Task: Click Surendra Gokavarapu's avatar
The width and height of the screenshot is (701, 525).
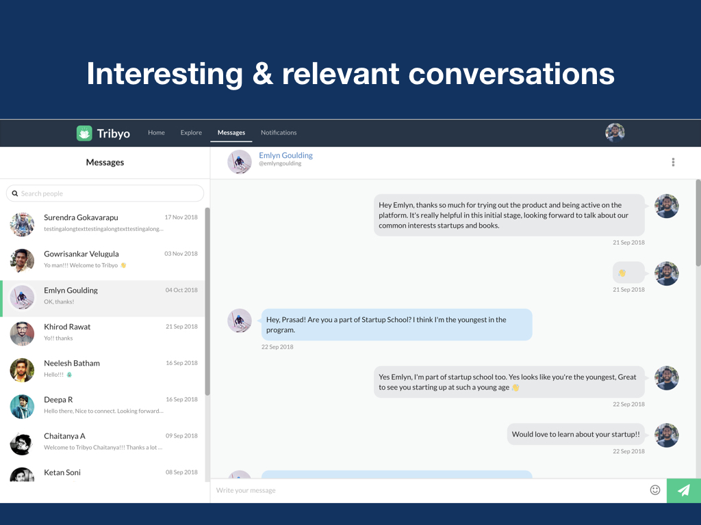Action: coord(22,224)
